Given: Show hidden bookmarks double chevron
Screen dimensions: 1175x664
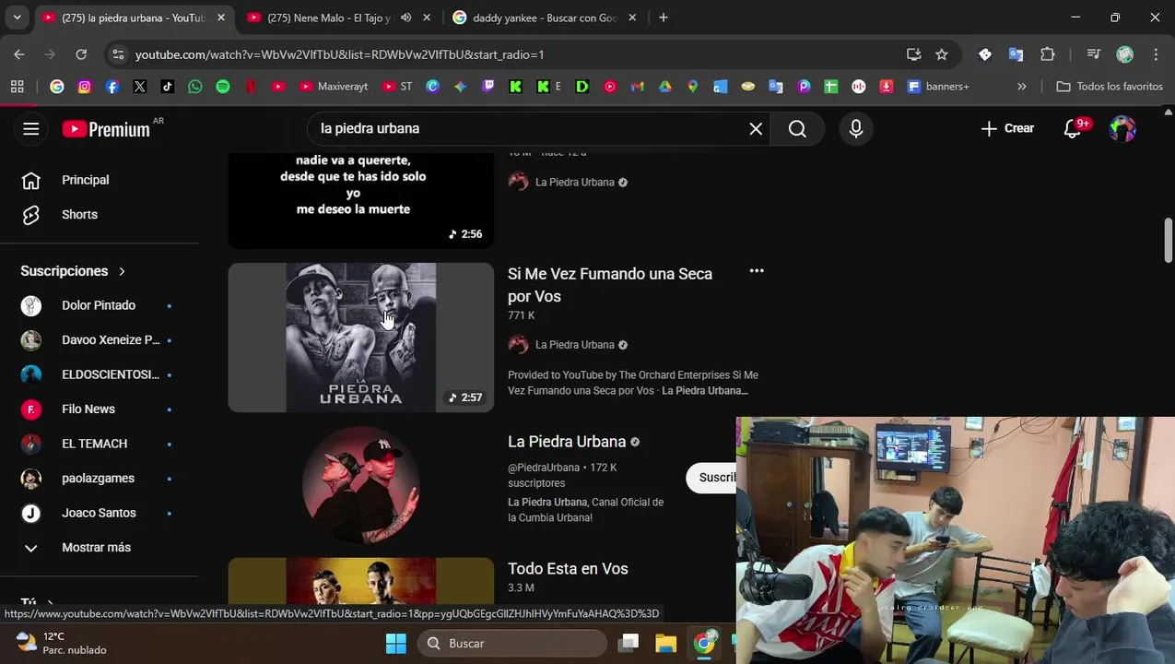Looking at the screenshot, I should (x=1021, y=87).
